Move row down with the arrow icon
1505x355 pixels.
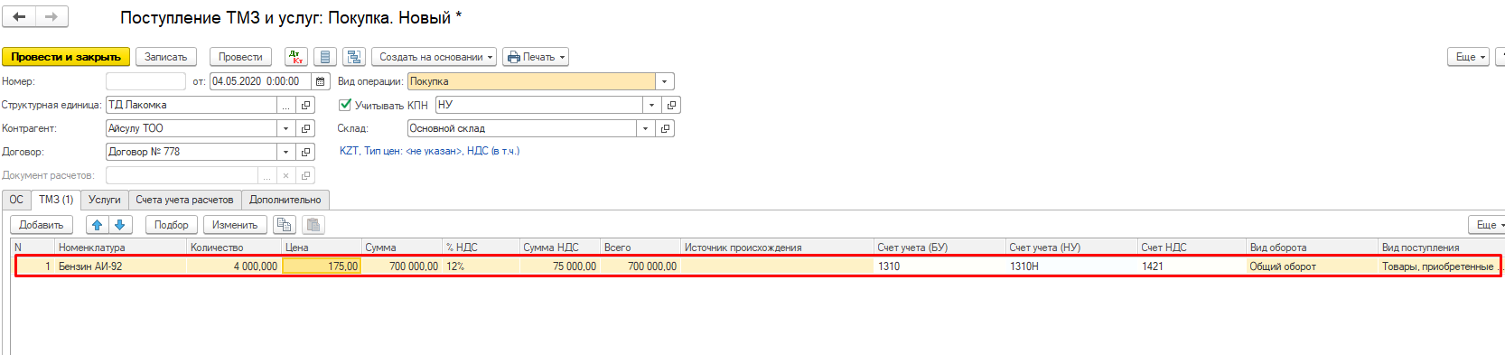120,225
